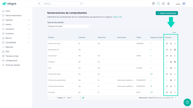Toggle activation of Principal numeration
This screenshot has height=108, width=193.
[171, 92]
